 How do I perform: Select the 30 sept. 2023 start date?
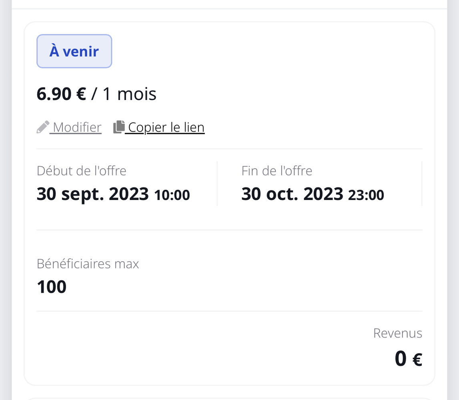point(92,194)
